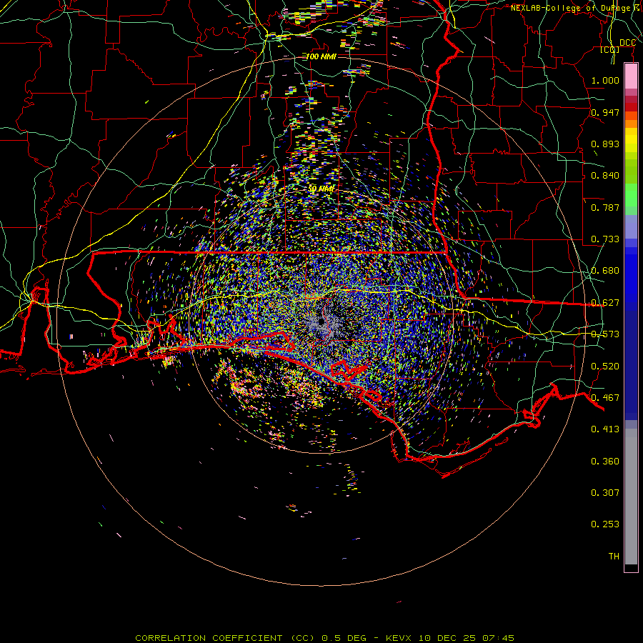Click the [CC] legend unit label

(610, 49)
